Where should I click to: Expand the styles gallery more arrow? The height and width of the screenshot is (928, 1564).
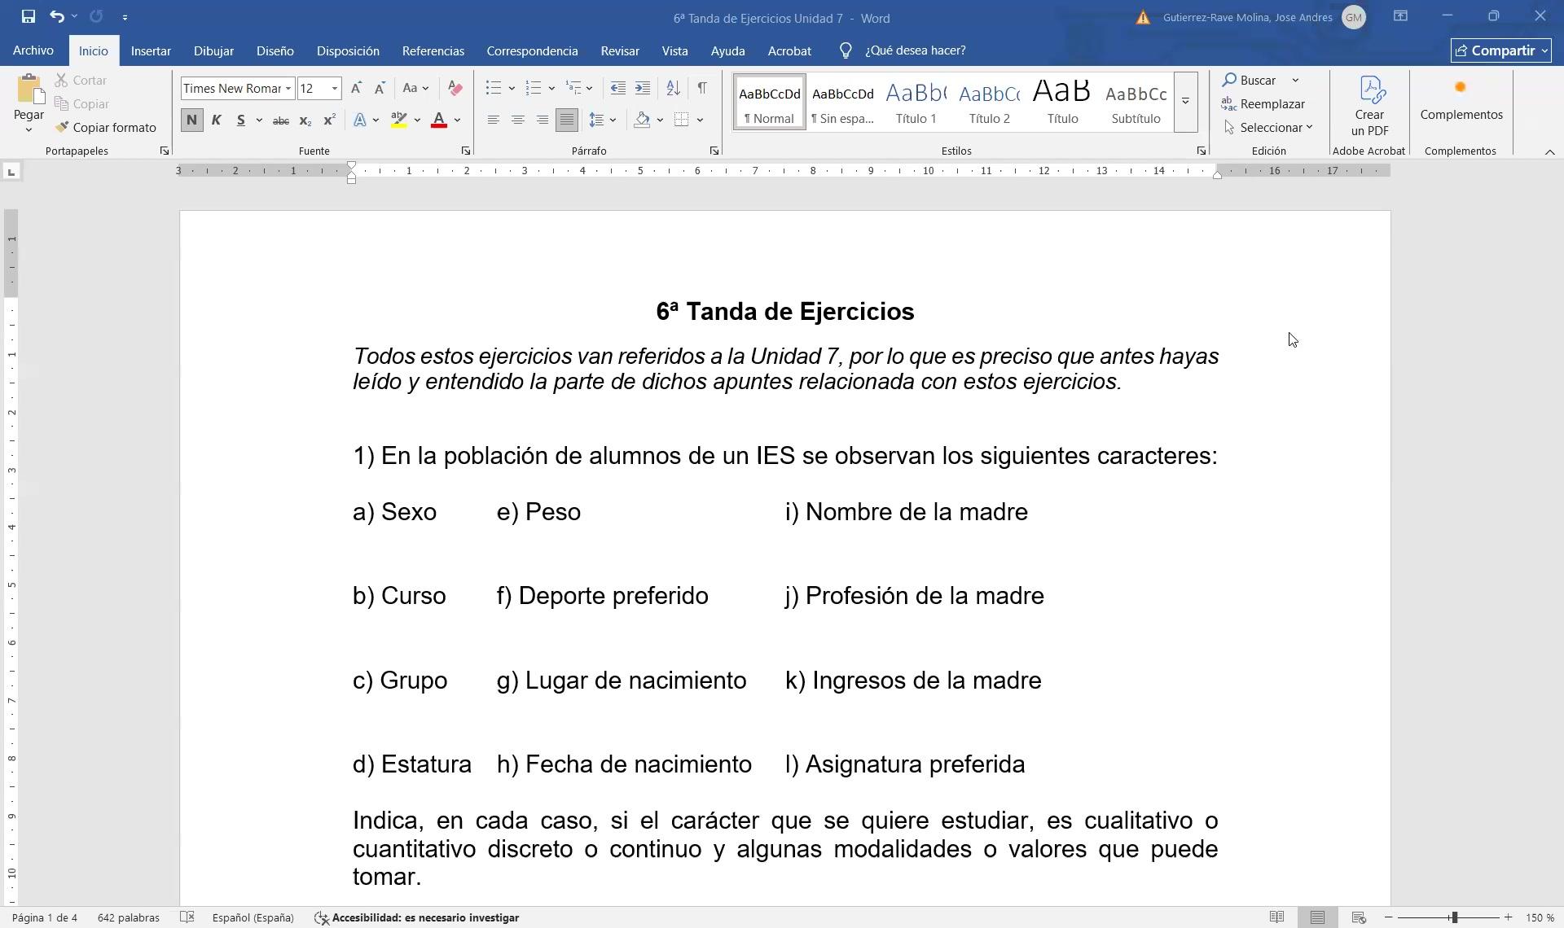click(1186, 101)
